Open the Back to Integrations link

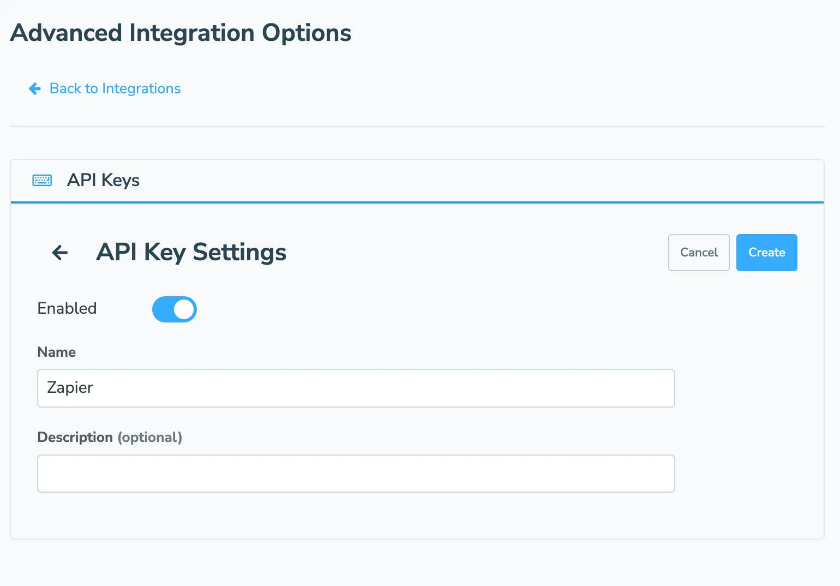tap(115, 88)
